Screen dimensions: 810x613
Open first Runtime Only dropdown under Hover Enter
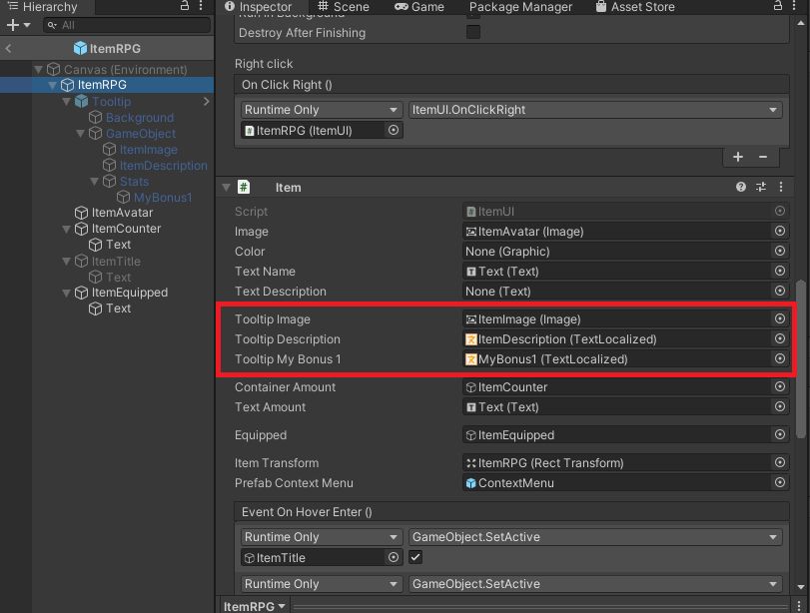322,537
